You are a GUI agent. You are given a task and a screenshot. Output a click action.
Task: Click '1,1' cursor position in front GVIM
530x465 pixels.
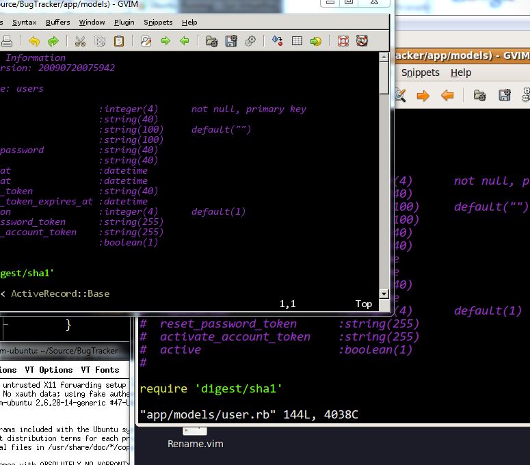288,304
